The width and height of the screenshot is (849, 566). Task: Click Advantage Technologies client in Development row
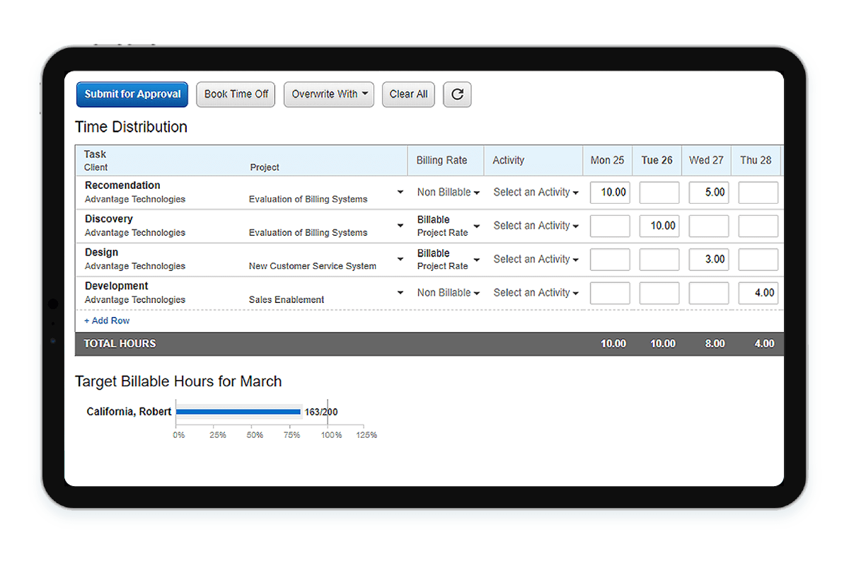(135, 300)
